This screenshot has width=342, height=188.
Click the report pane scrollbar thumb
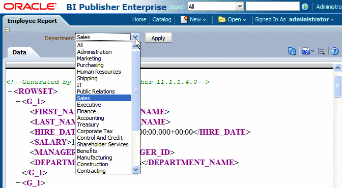[x=337, y=86]
